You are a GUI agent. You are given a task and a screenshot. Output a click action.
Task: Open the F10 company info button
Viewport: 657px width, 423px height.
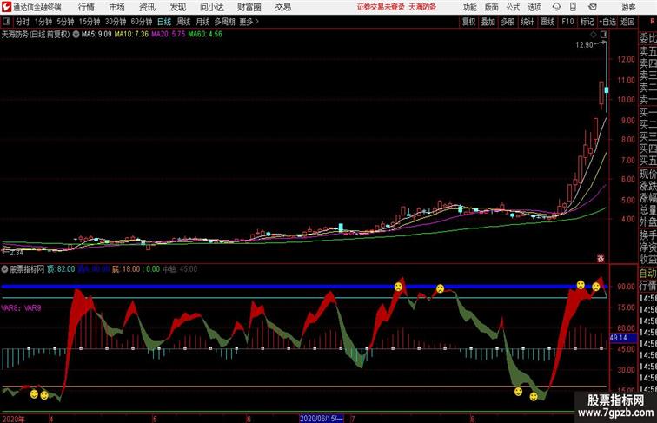(567, 22)
